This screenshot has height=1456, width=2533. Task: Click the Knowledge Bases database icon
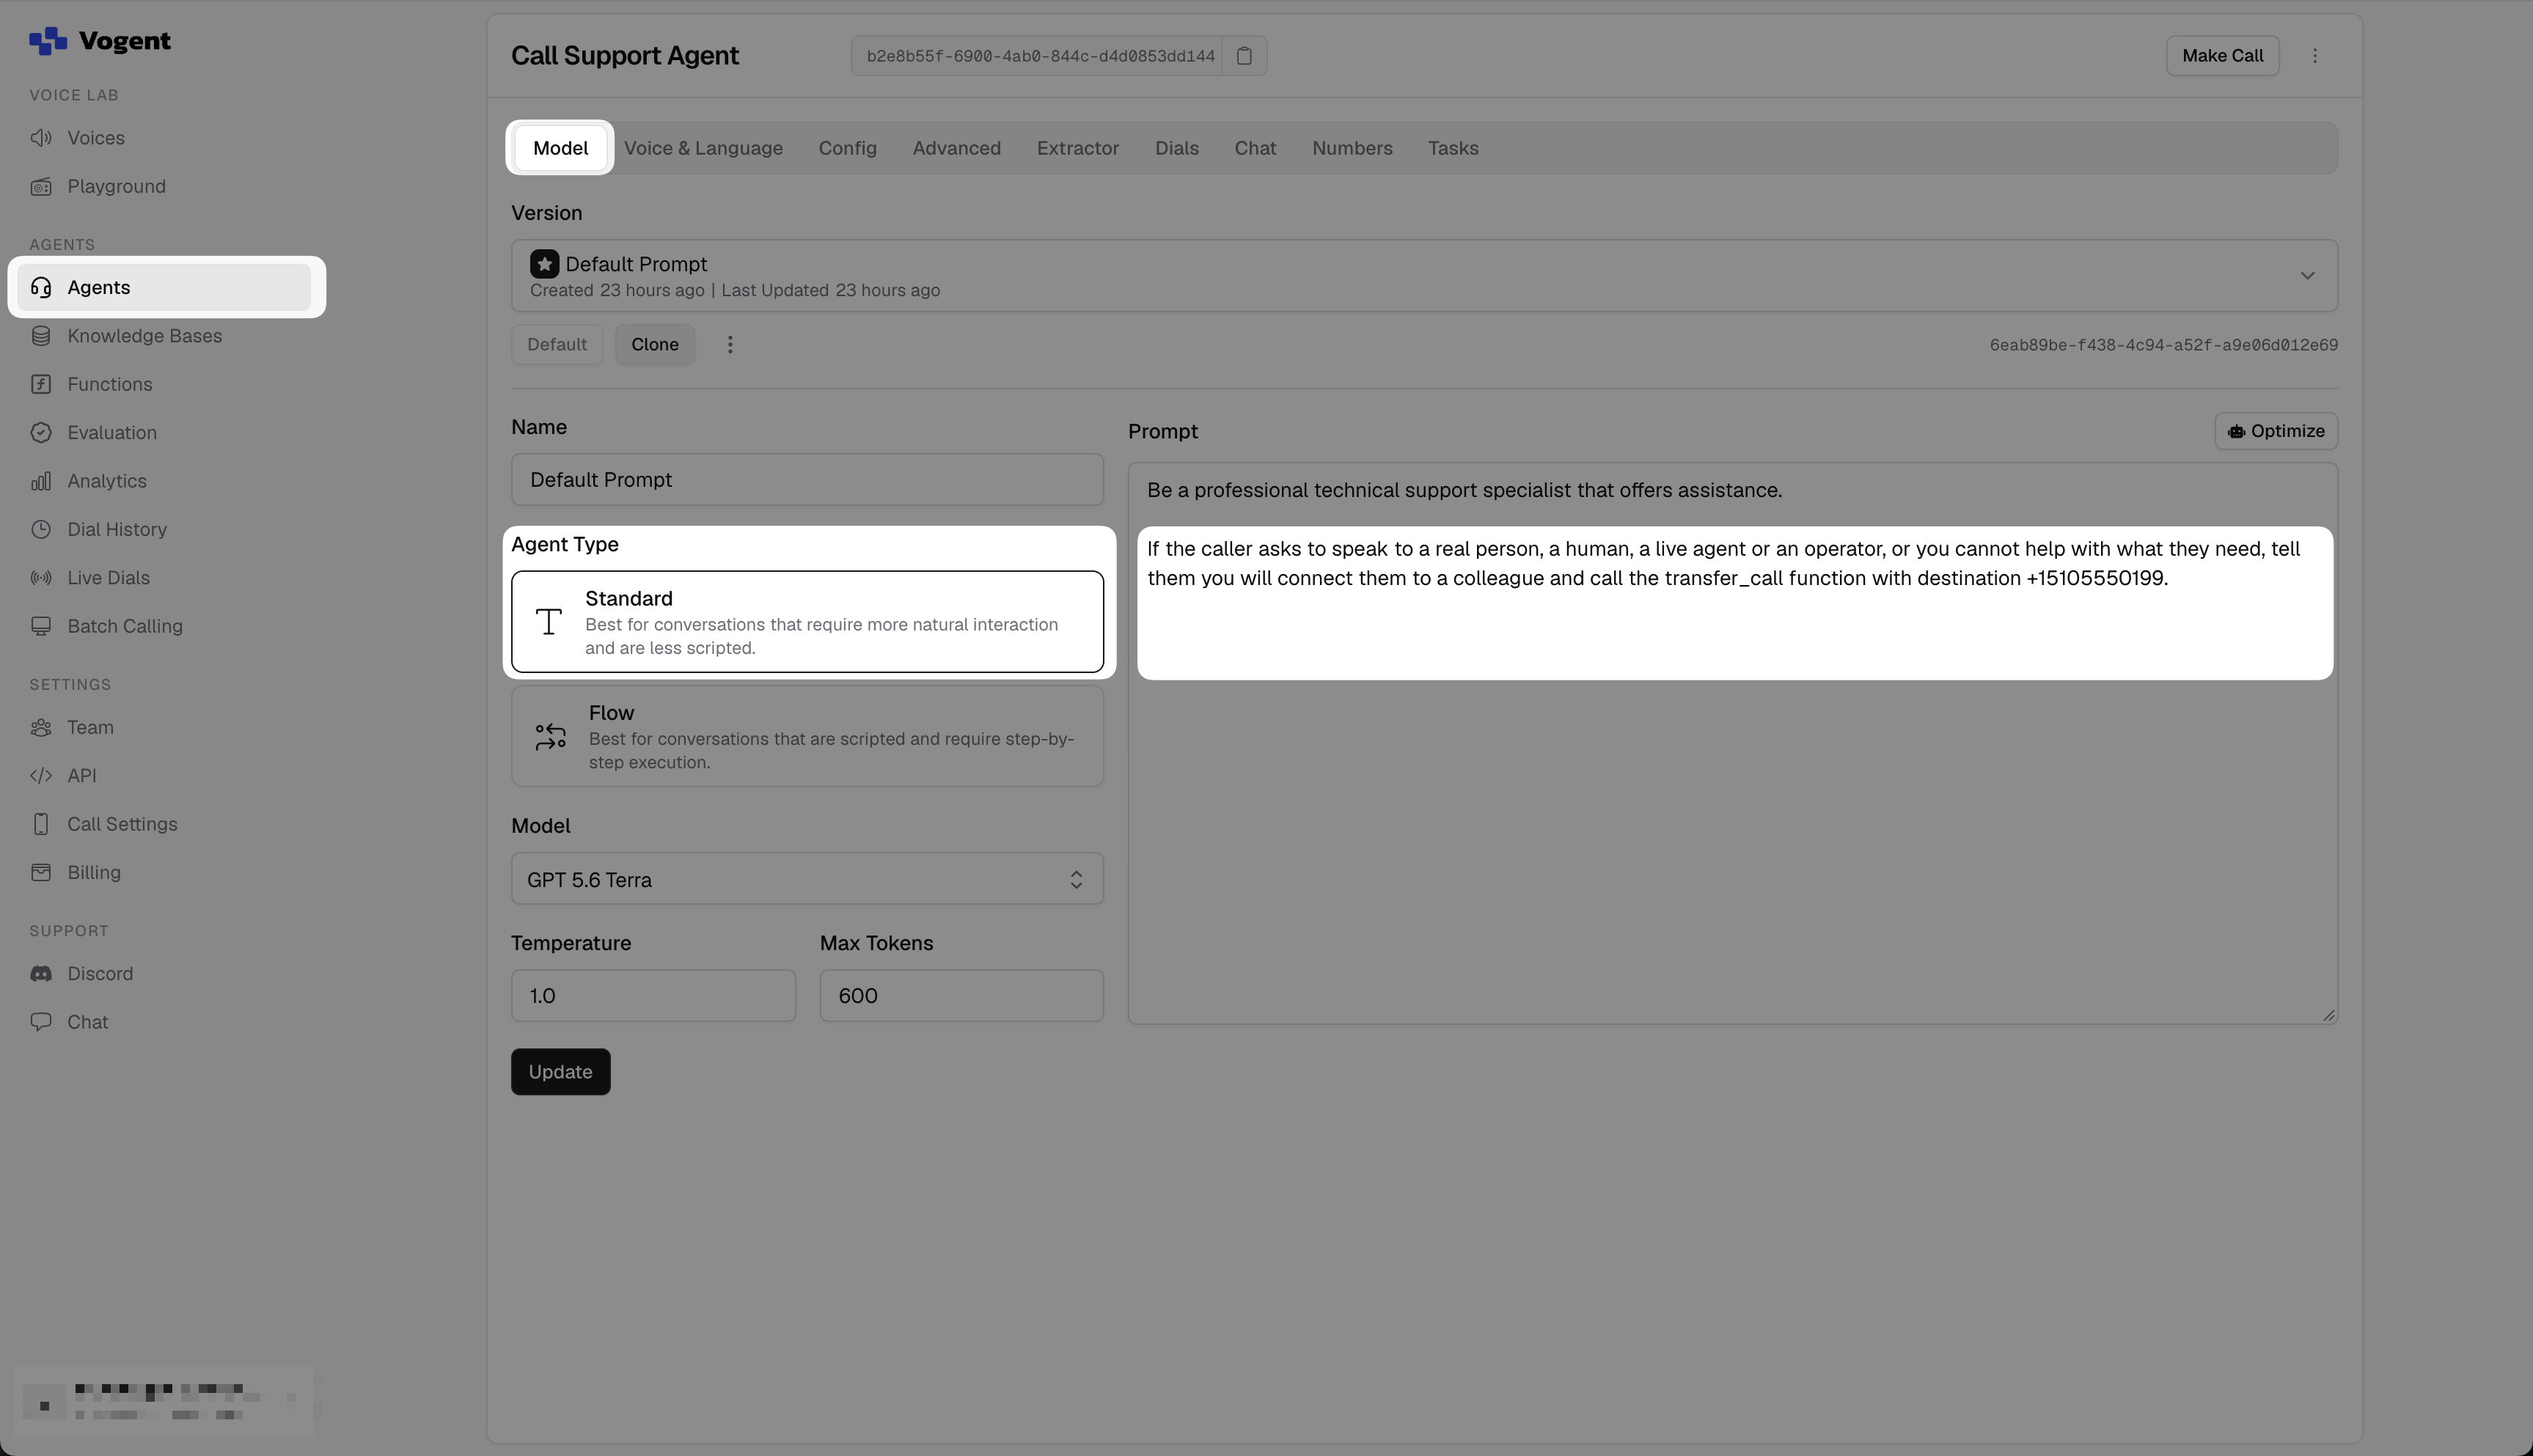[x=41, y=336]
